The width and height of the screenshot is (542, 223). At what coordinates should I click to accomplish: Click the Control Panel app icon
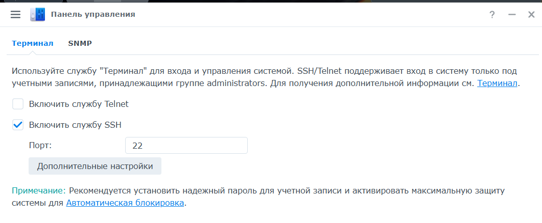[x=38, y=15]
